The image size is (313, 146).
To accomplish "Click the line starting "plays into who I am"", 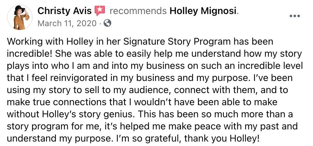I will pyautogui.click(x=155, y=66).
